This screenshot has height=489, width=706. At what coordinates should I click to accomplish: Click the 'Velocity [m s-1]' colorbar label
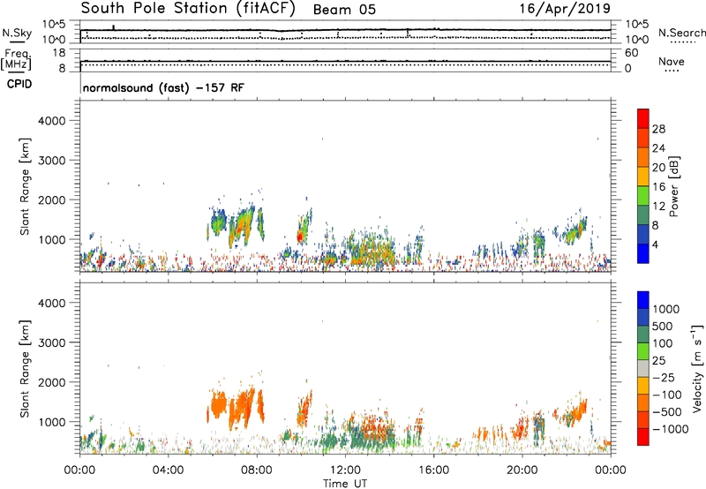(697, 368)
